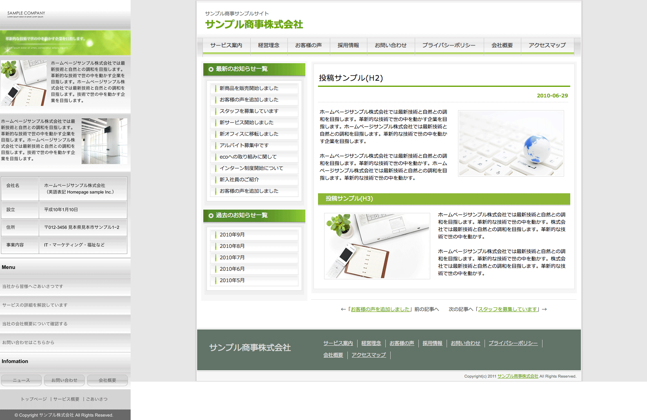This screenshot has height=420, width=647.
Task: Open the 2010年9月 archive
Action: pos(232,235)
